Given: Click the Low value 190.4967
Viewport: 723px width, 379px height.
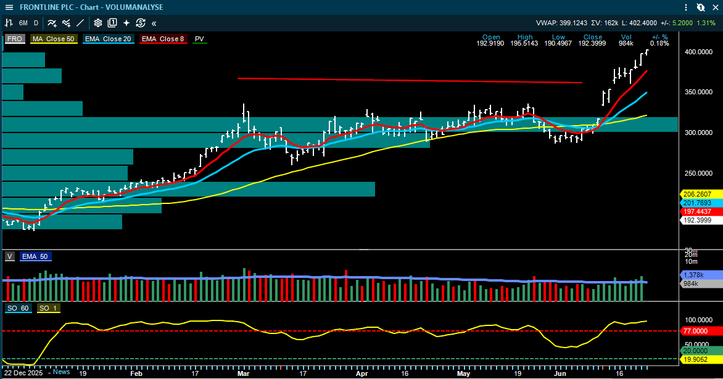Looking at the screenshot, I should [558, 43].
